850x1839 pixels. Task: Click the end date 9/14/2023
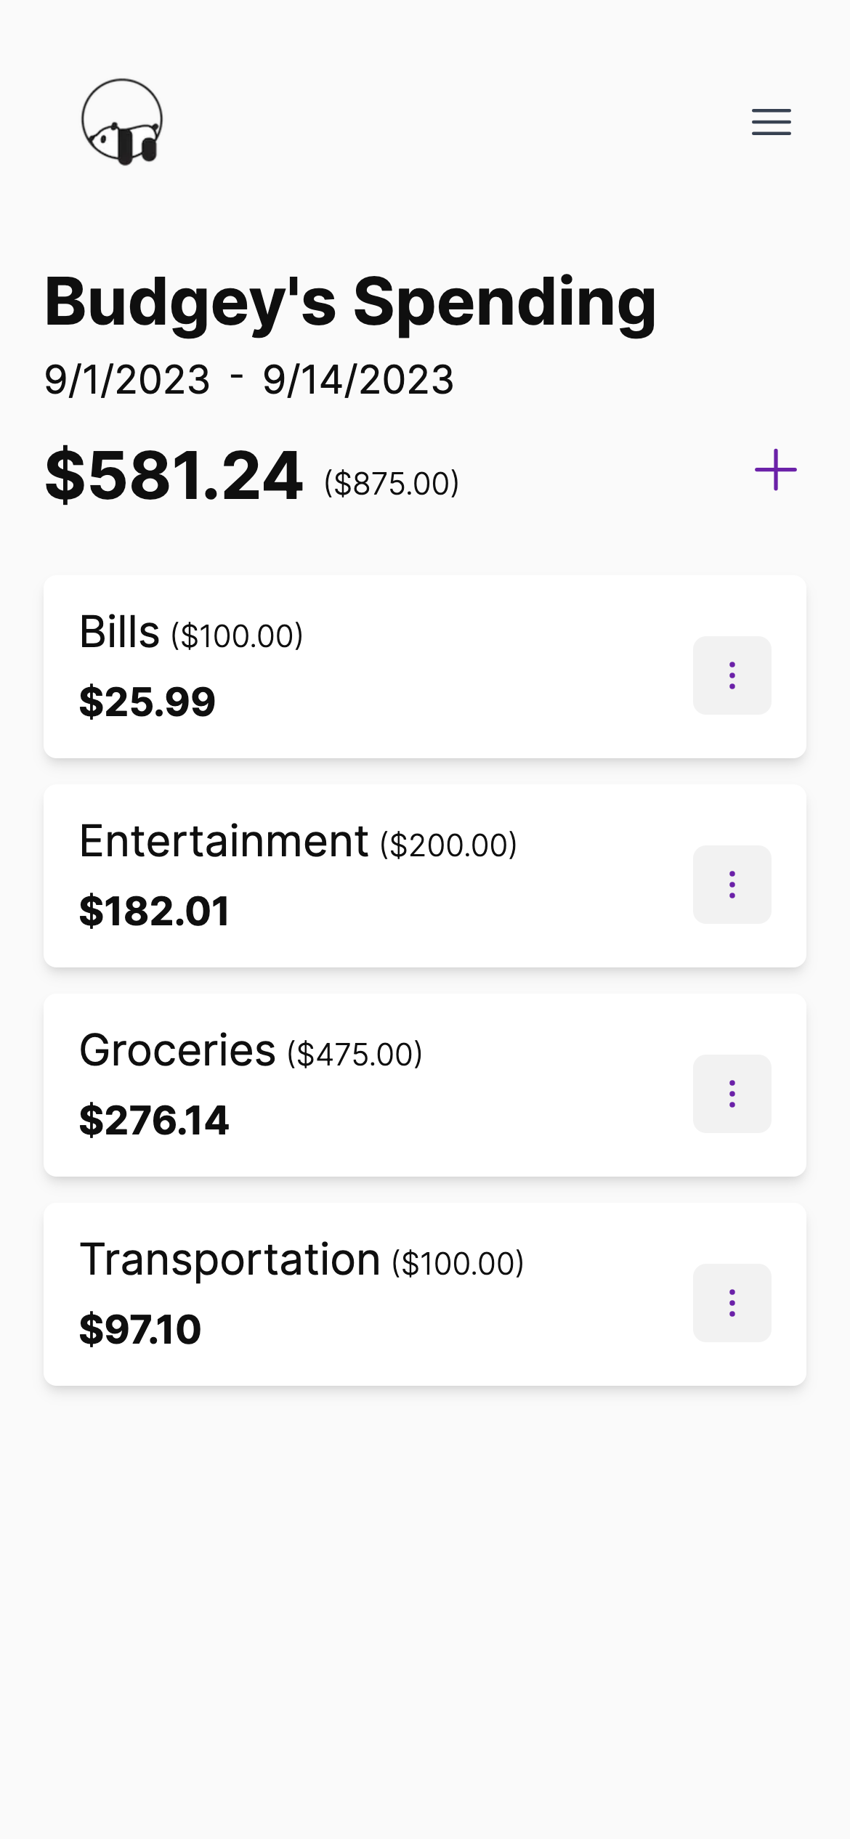point(358,380)
